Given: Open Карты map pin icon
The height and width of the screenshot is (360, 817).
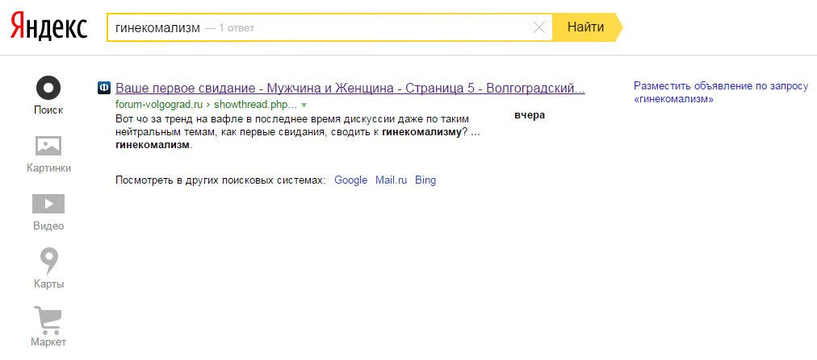Looking at the screenshot, I should click(x=48, y=260).
